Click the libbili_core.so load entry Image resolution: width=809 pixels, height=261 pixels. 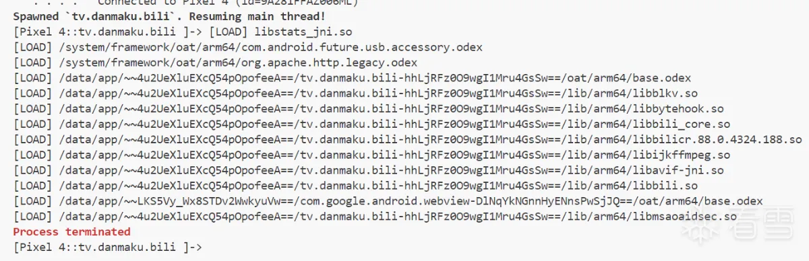371,124
